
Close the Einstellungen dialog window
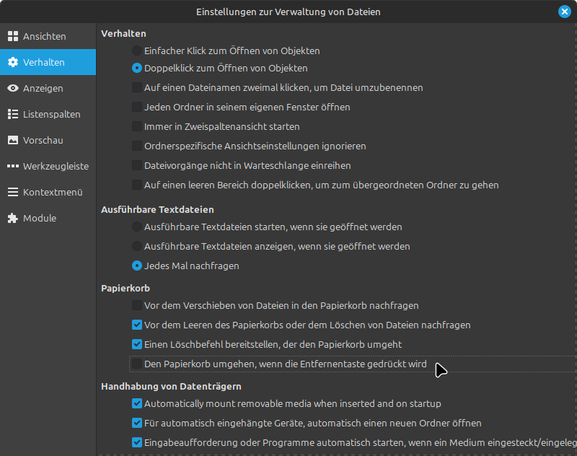coord(564,12)
